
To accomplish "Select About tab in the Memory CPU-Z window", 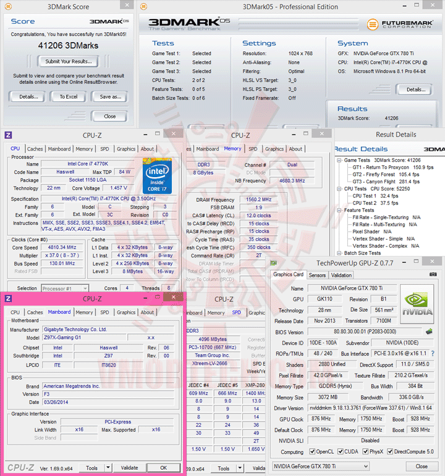I will pos(295,149).
